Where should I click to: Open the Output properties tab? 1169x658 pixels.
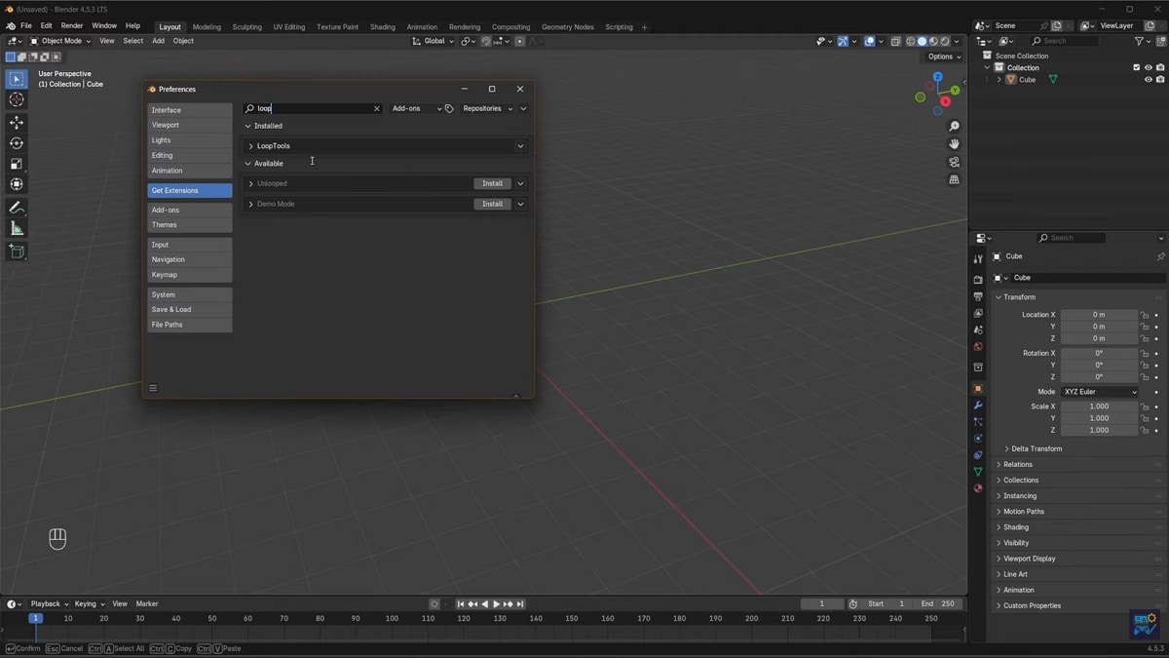978,296
